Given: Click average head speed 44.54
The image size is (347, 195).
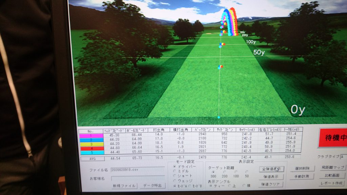Looking at the screenshot, I should click(115, 158).
